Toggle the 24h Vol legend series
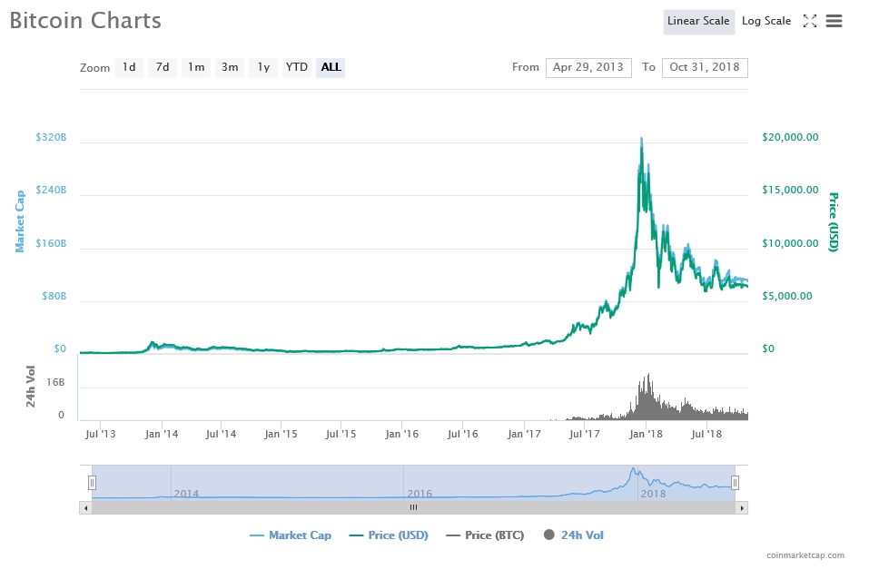Screen dimensions: 869x579 click(x=573, y=535)
